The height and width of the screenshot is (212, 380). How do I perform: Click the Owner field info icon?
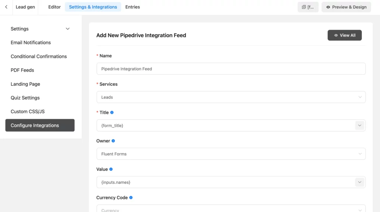(x=113, y=141)
